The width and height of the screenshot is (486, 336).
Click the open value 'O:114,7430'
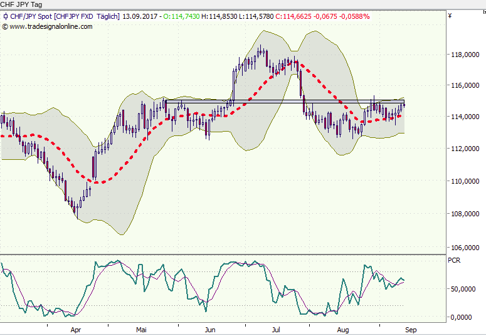pyautogui.click(x=181, y=16)
